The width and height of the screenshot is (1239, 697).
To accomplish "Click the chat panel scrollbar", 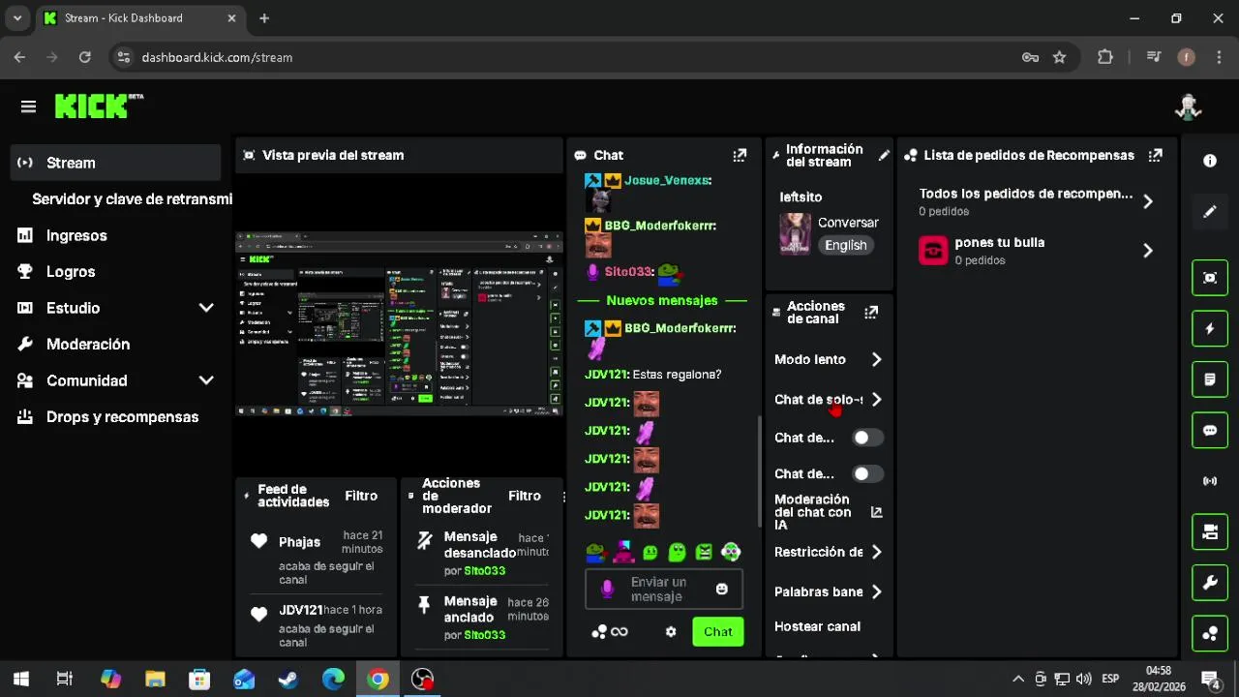I will [760, 470].
